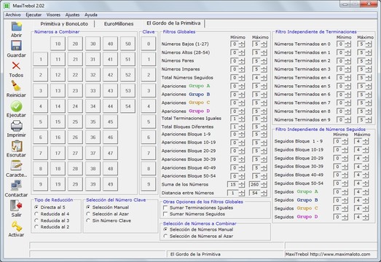This screenshot has width=381, height=262.
Task: Click the Salir exit door icon
Action: (16, 206)
